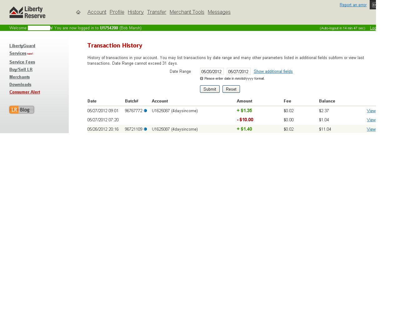Click the start date field 05/20/2012
The height and width of the screenshot is (320, 400).
pyautogui.click(x=212, y=72)
